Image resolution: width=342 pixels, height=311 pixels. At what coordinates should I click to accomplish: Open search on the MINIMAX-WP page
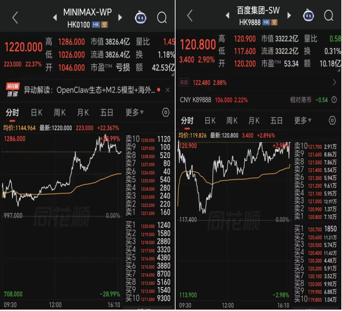[162, 17]
